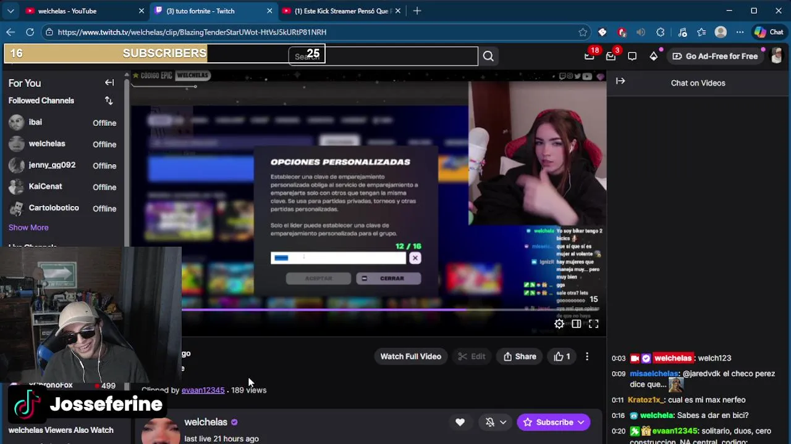
Task: Click the Twitch search magnifier button
Action: [x=488, y=56]
